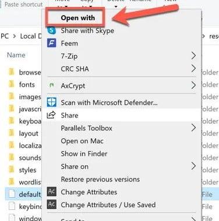219x221 pixels.
Task: Click the Ac icon beside Change Attributes
Action: click(52, 191)
